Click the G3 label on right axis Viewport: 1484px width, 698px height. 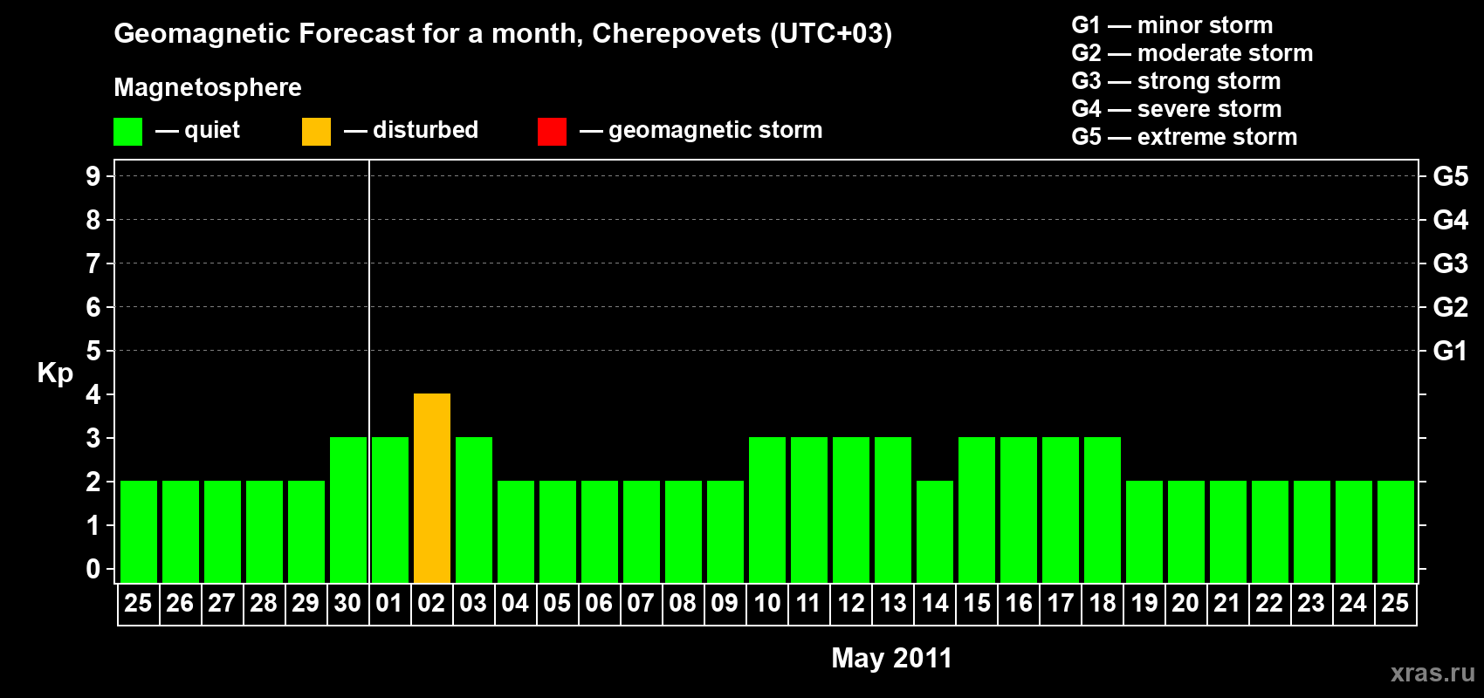[x=1451, y=263]
